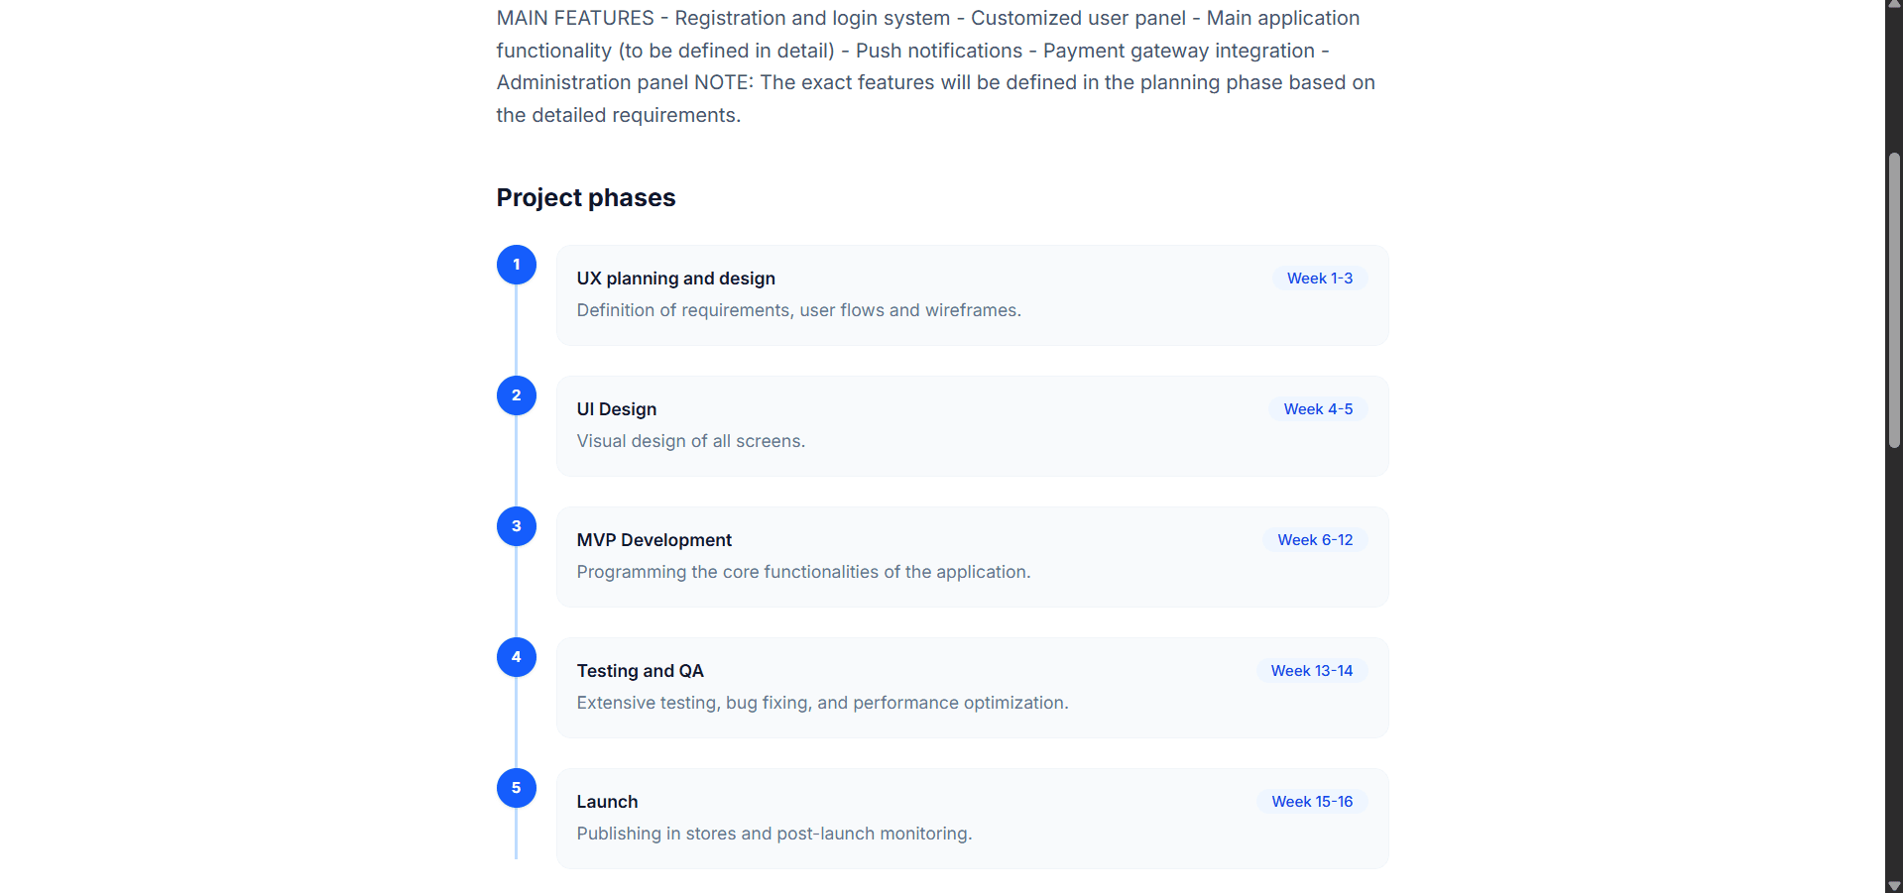Click the numbered circle for phase 3
Image resolution: width=1903 pixels, height=893 pixels.
click(x=516, y=526)
